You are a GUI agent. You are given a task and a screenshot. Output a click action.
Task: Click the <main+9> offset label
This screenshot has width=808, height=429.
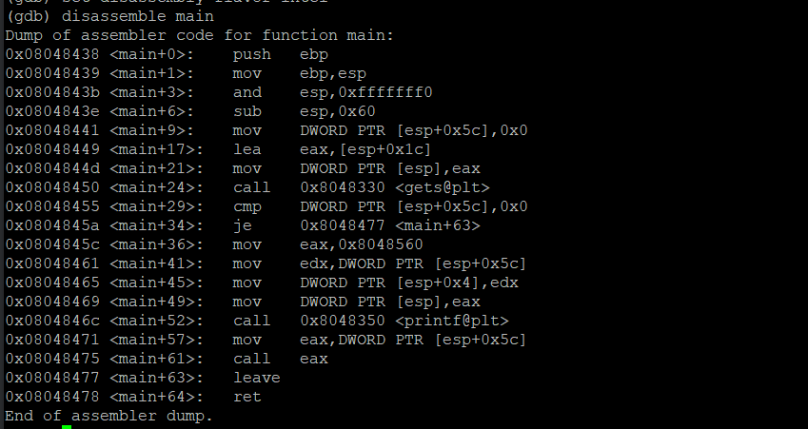[x=152, y=130]
